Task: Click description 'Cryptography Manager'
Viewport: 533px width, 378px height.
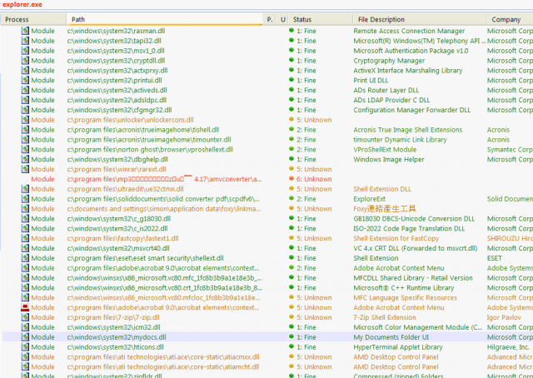Action: pyautogui.click(x=389, y=61)
